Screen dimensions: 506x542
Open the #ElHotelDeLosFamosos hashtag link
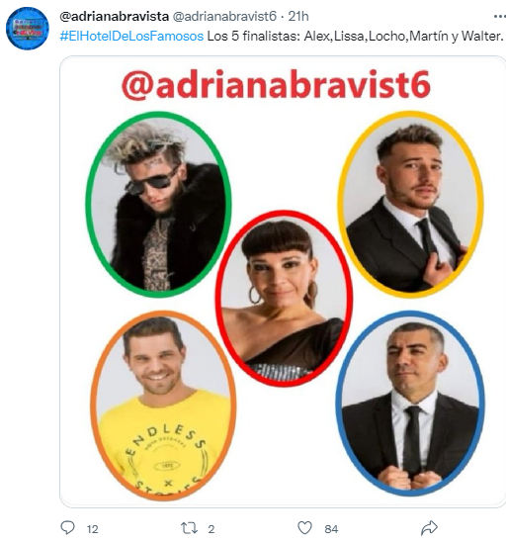(131, 36)
